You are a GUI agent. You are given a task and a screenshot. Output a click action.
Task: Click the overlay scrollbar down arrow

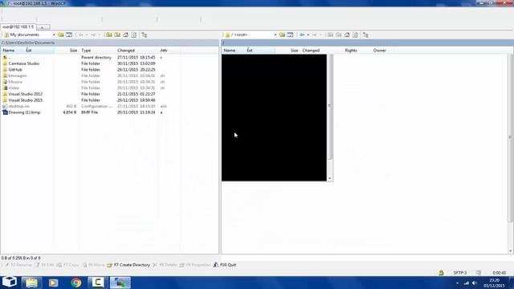[330, 178]
